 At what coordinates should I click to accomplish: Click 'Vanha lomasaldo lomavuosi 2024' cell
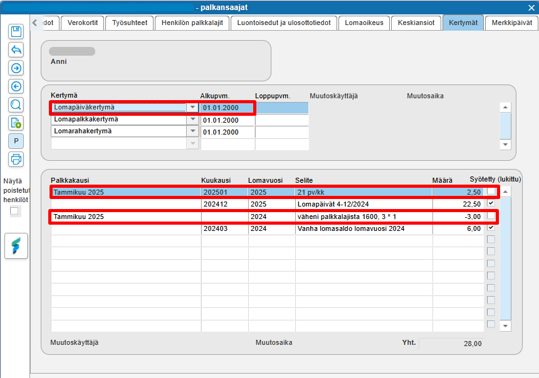pos(364,228)
